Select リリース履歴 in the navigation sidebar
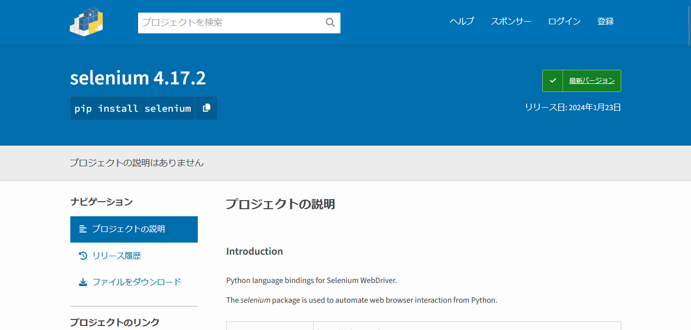This screenshot has width=691, height=330. tap(116, 255)
